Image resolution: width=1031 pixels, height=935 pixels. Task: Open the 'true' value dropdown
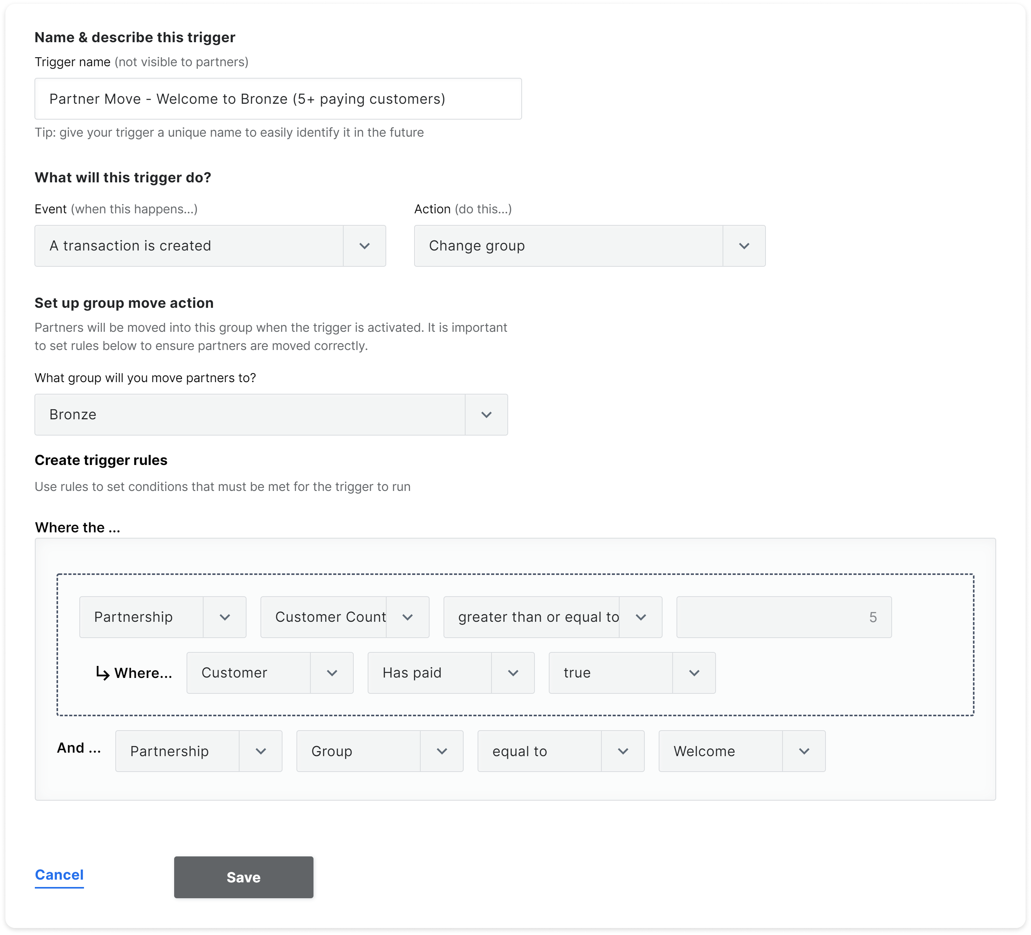click(631, 673)
